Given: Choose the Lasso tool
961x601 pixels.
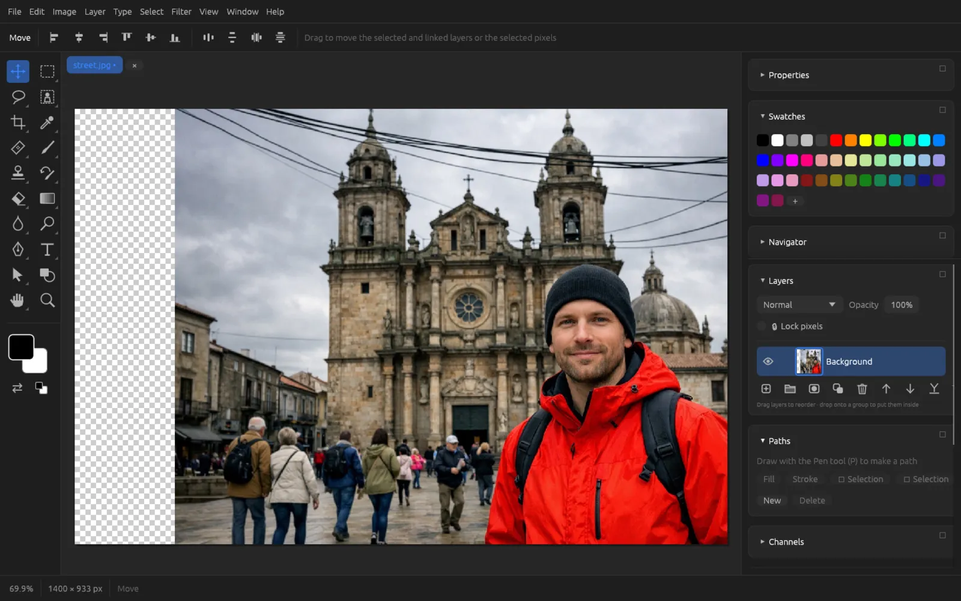Looking at the screenshot, I should [18, 97].
